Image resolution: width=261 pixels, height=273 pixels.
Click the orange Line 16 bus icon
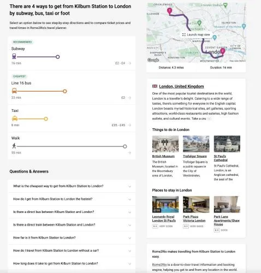point(14,91)
